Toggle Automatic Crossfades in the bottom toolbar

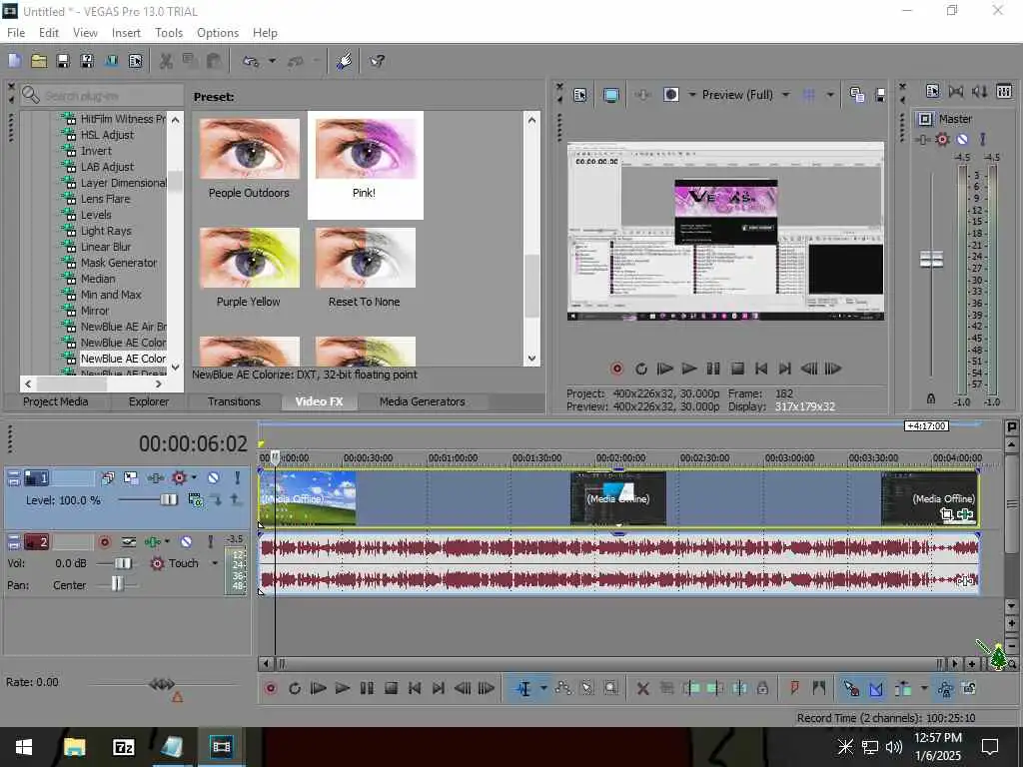[x=875, y=688]
